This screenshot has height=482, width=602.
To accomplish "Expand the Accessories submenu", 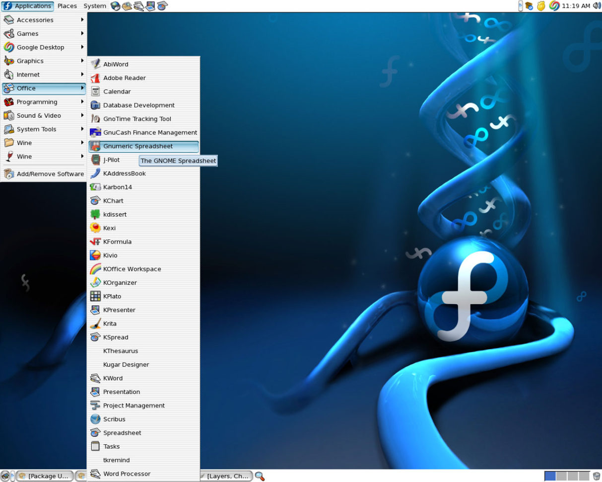I will click(x=44, y=20).
